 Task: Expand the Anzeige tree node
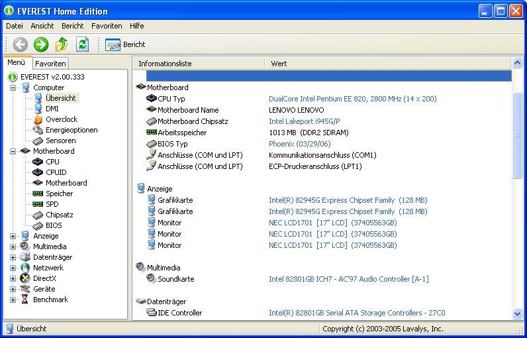tap(13, 236)
